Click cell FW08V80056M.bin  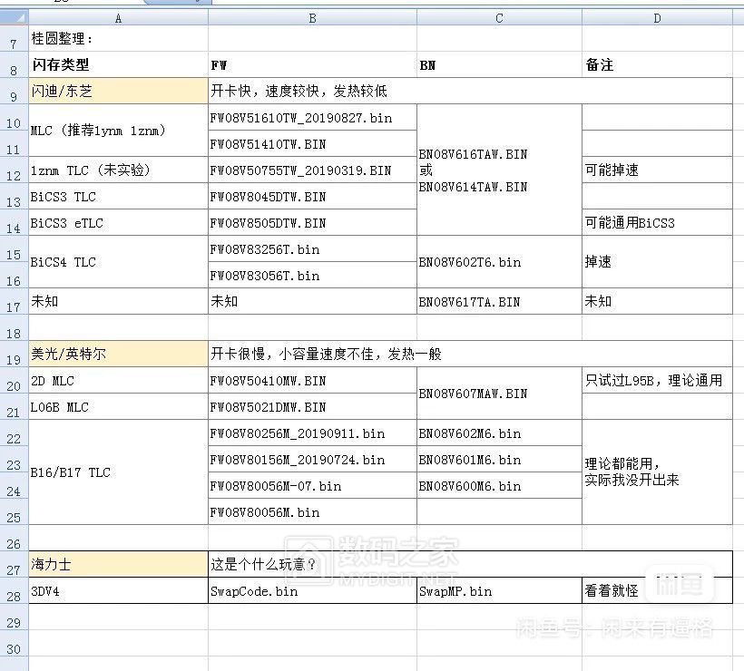click(312, 511)
